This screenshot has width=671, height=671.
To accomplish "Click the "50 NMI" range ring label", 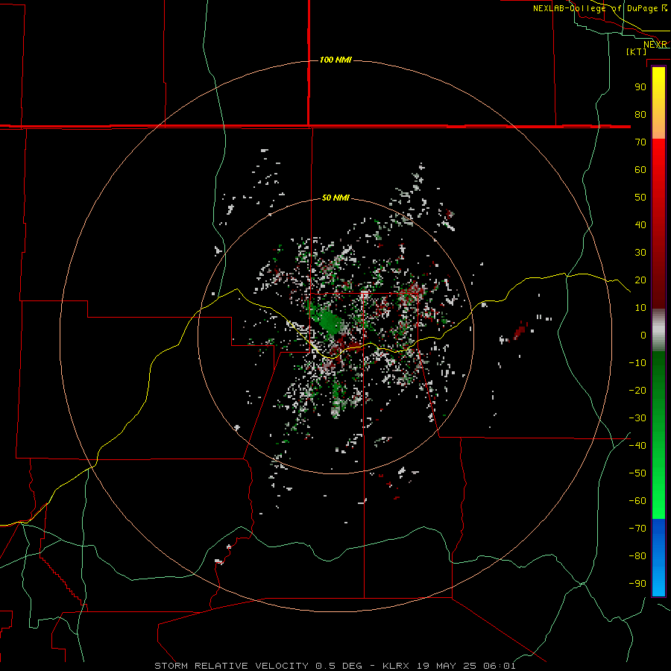I will pyautogui.click(x=335, y=198).
